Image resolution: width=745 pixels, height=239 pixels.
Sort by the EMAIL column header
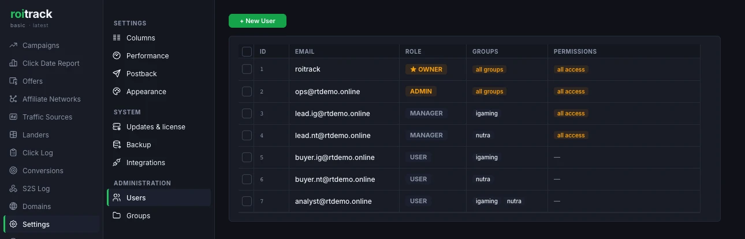(x=304, y=51)
